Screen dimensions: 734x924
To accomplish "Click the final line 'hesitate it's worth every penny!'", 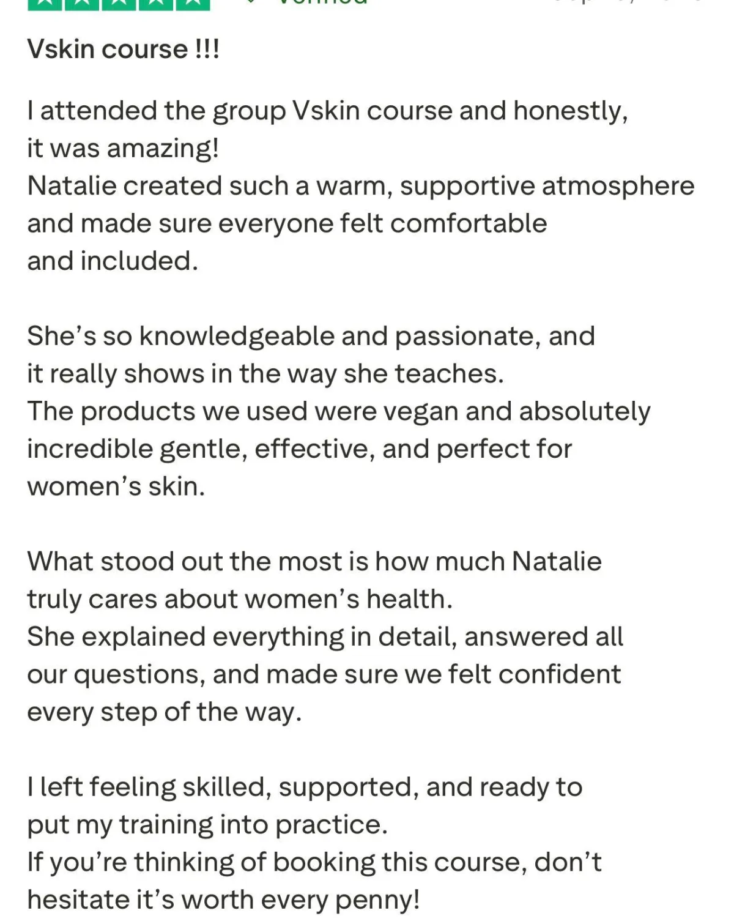I will [x=223, y=900].
